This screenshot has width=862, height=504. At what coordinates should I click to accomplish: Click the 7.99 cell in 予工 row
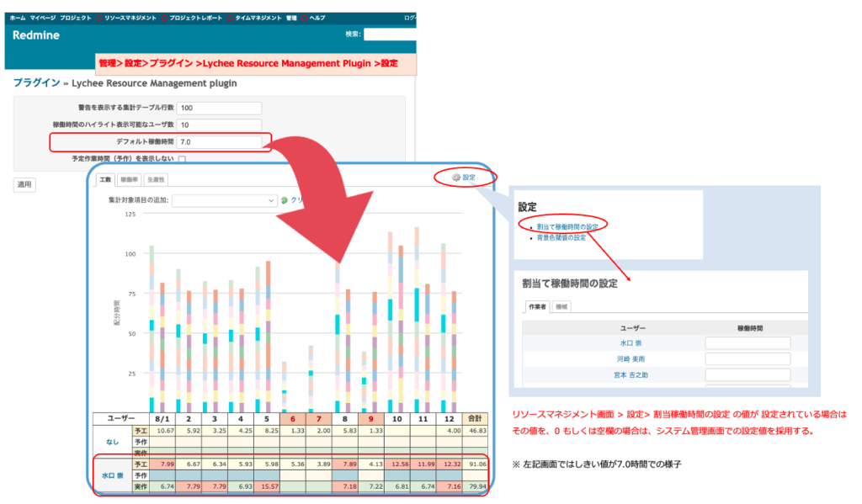[162, 464]
